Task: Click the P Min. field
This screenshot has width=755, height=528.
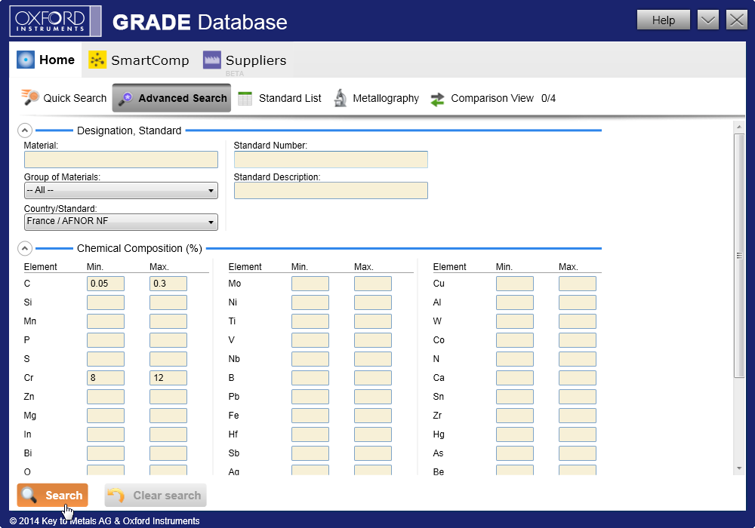Action: click(x=106, y=340)
